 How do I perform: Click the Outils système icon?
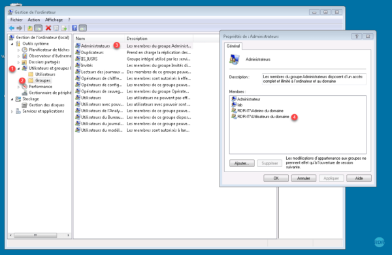(18, 44)
